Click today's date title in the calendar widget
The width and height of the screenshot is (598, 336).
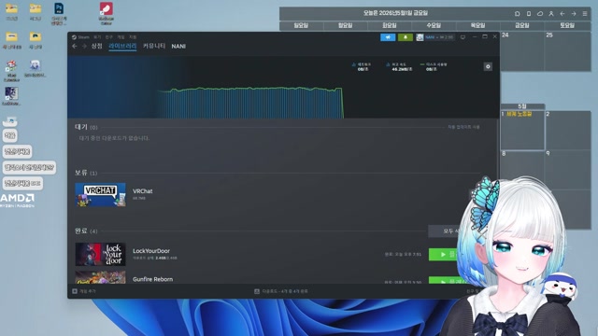395,13
